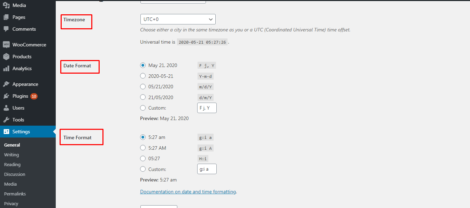Go to the Writing settings submenu
470x208 pixels.
[x=11, y=155]
